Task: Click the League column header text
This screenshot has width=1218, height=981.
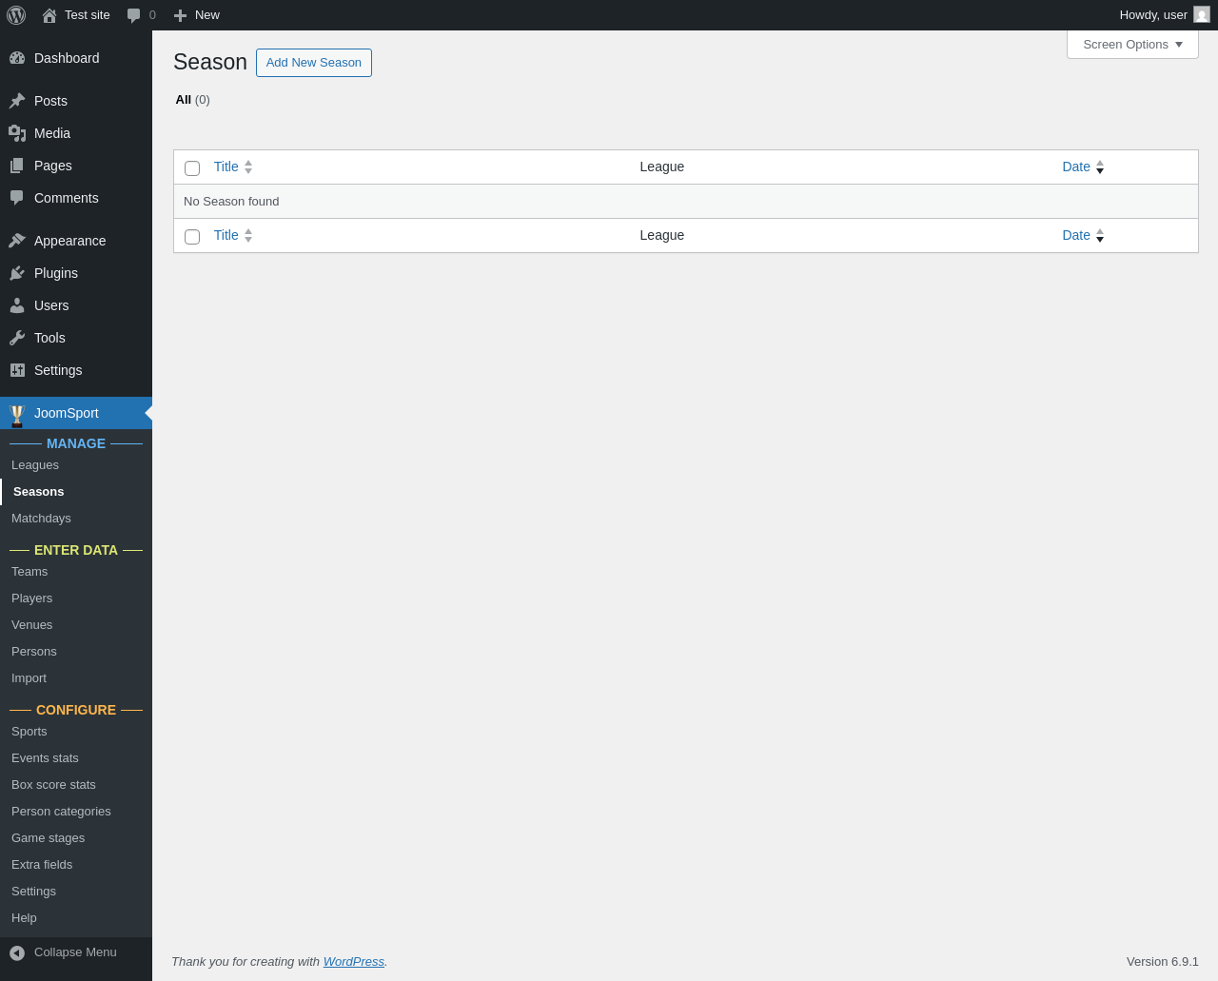Action: pos(662,167)
